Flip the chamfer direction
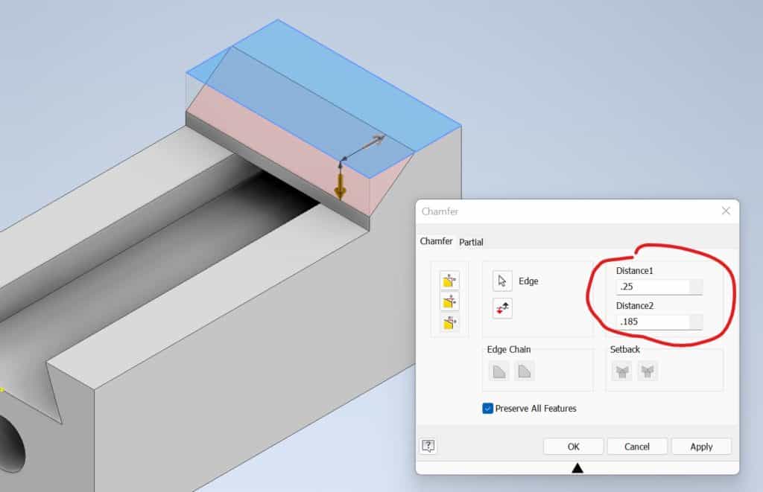Image resolution: width=763 pixels, height=492 pixels. (502, 308)
